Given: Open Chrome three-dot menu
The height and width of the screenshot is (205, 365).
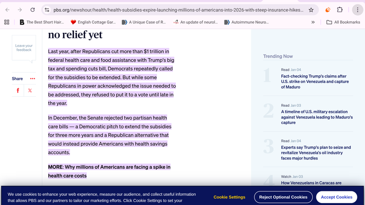Looking at the screenshot, I should (x=357, y=10).
